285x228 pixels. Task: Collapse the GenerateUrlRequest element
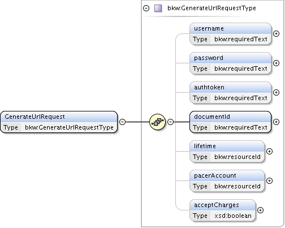(123, 122)
